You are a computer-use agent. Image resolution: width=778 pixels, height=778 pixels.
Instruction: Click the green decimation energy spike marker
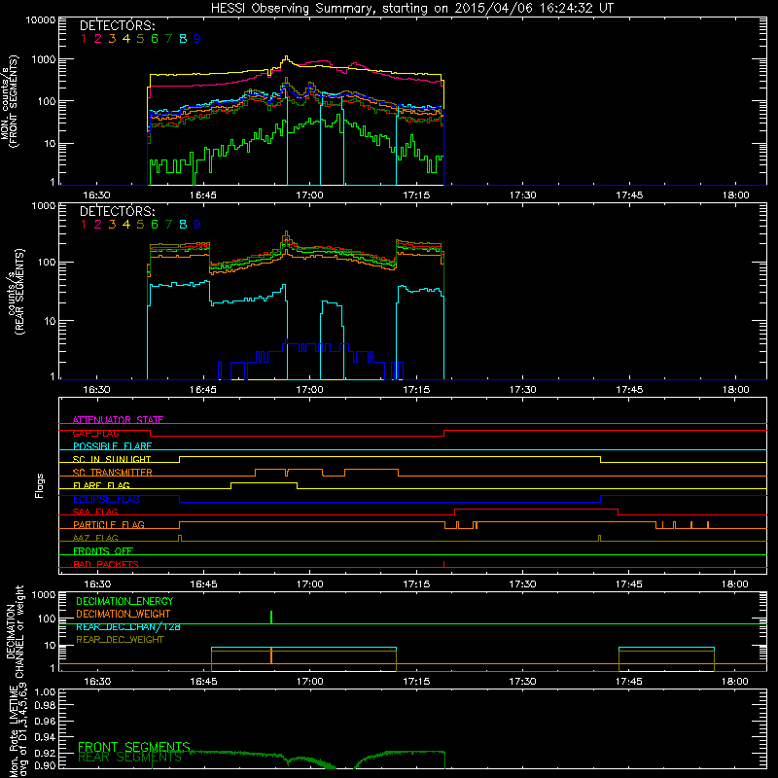(271, 618)
